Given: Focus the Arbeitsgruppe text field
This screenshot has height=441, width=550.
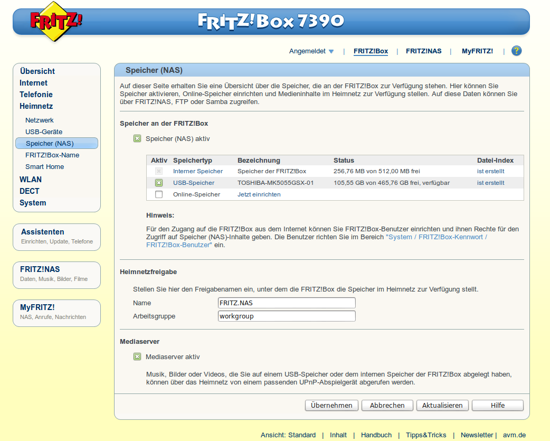Looking at the screenshot, I should tap(287, 316).
